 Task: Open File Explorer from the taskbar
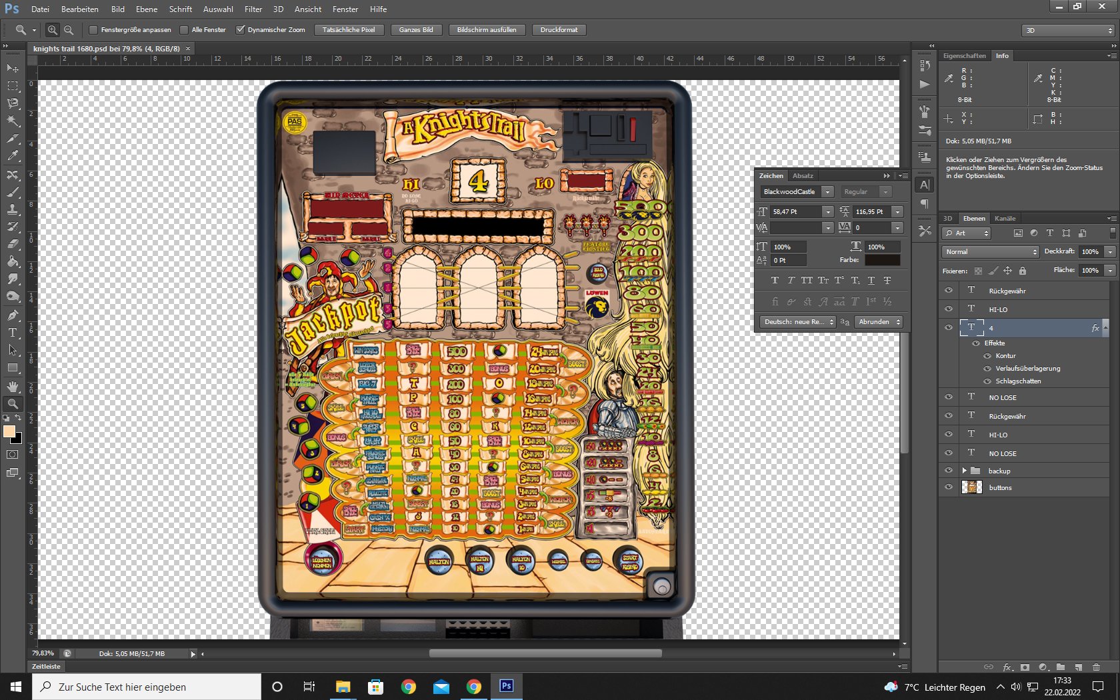pos(343,687)
